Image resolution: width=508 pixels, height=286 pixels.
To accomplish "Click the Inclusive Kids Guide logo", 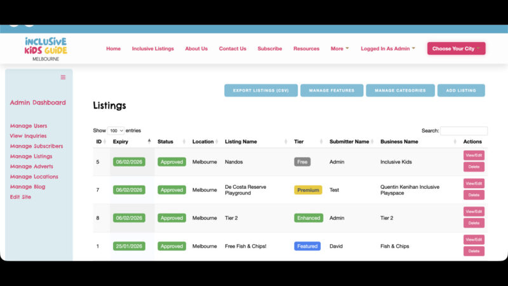I will (x=45, y=48).
